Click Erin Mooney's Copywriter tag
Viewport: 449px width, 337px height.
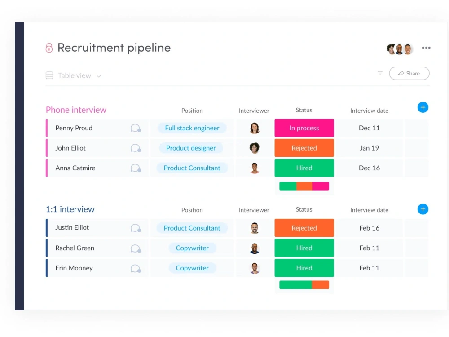(192, 268)
